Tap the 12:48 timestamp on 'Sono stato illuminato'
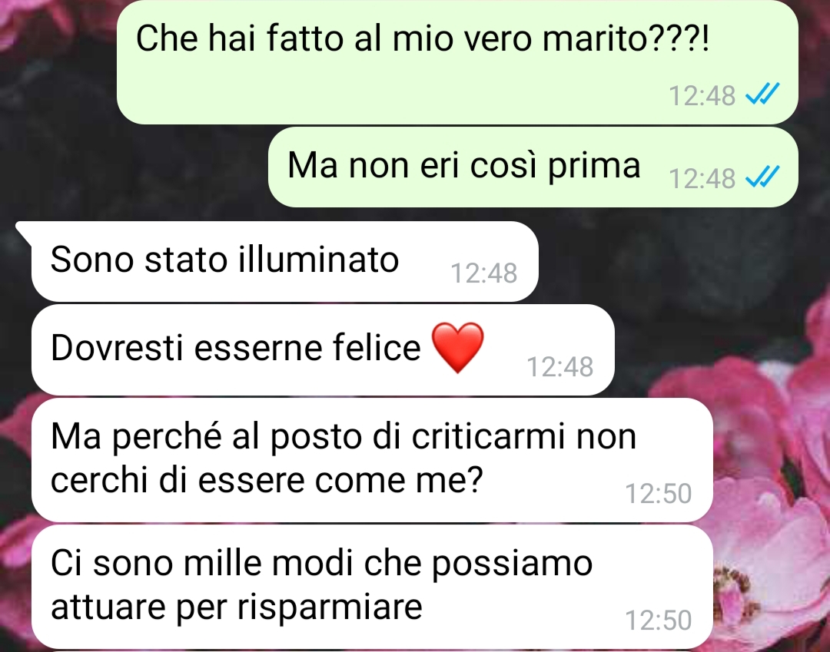 click(484, 273)
